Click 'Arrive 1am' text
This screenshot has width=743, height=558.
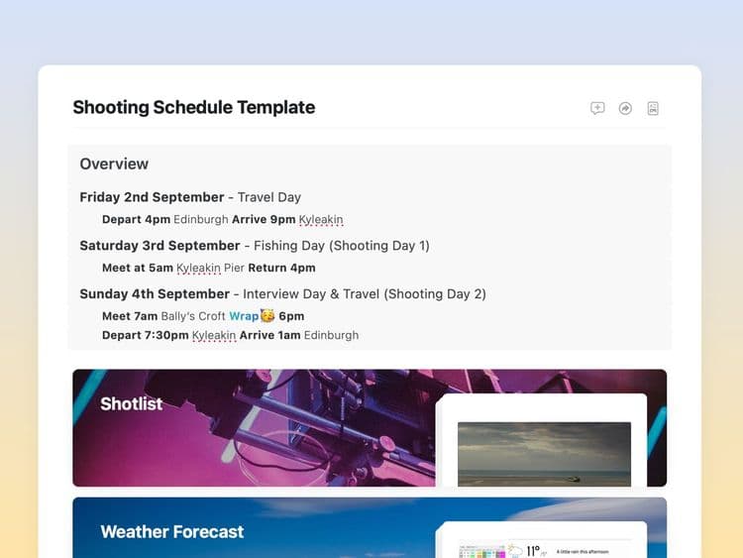(x=269, y=335)
